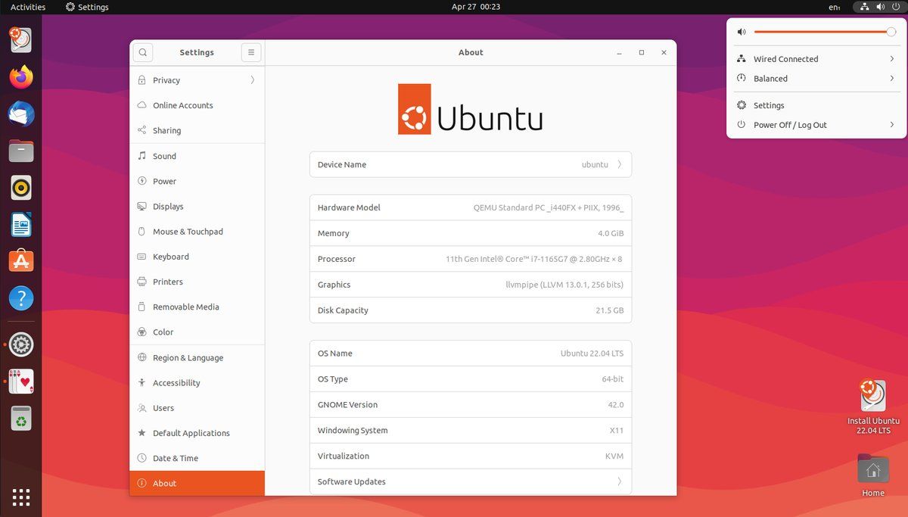
Task: Click Memory value 4.0 GiB
Action: click(x=611, y=233)
